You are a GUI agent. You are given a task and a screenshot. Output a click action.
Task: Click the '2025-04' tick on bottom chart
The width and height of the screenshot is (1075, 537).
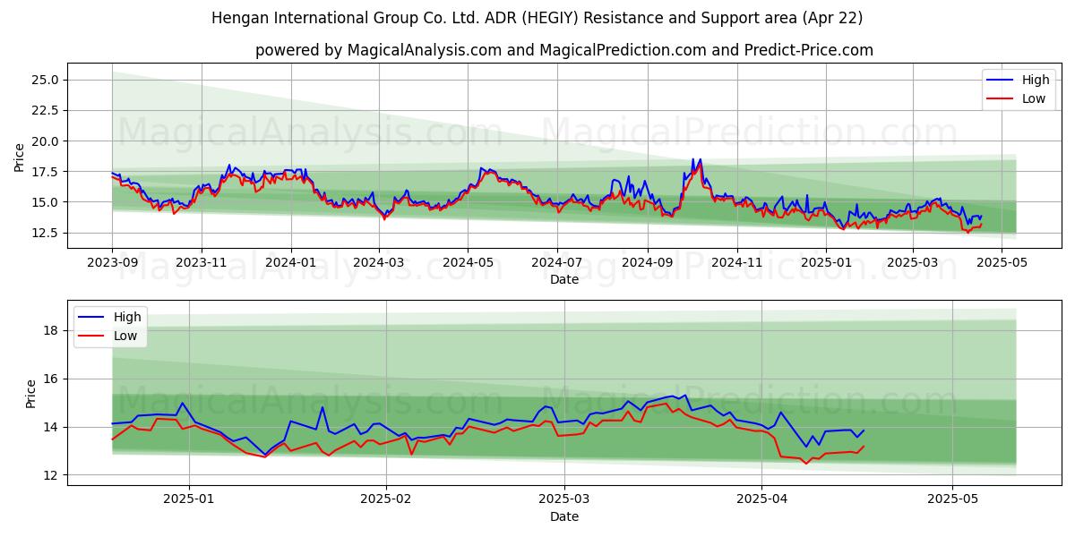coord(761,500)
